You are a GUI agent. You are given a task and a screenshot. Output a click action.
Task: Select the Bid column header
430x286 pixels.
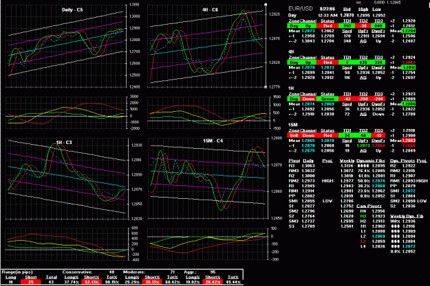pos(347,10)
